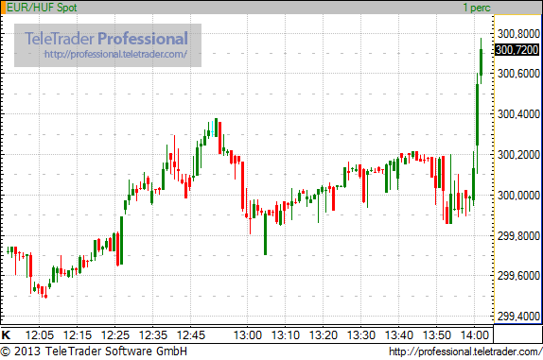This screenshot has height=360, width=543.
Task: Click the long green candle dipping below 299,8000
Action: click(265, 232)
